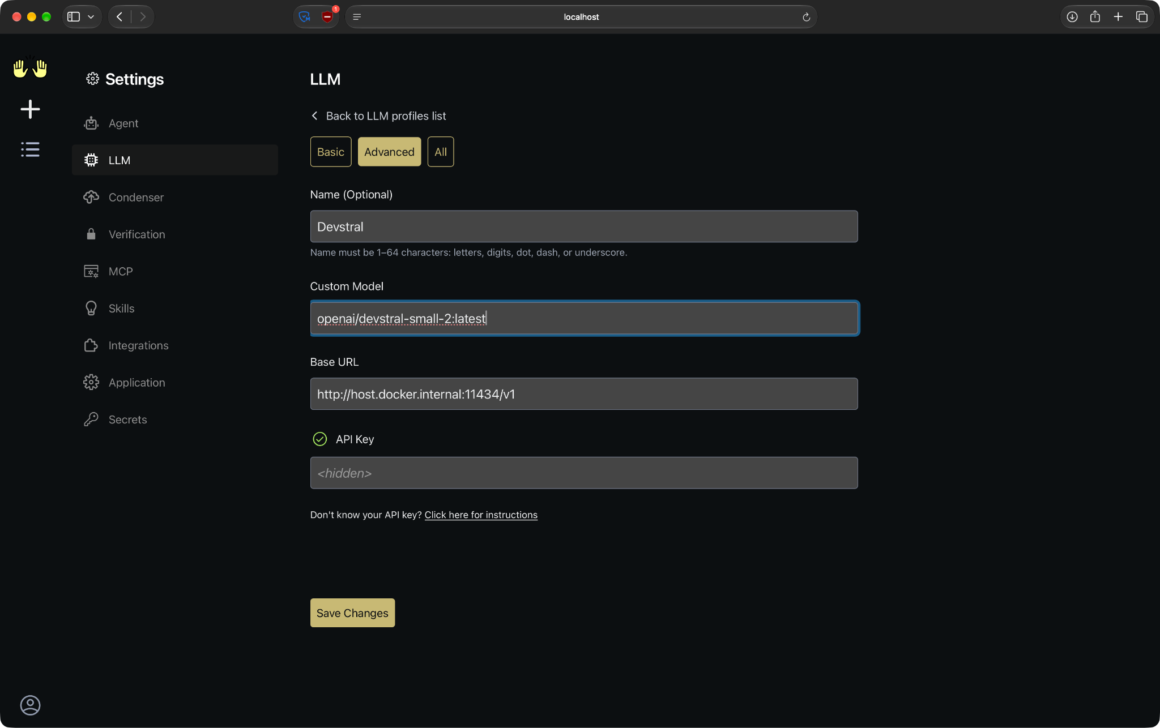1160x728 pixels.
Task: Click the Skills lightbulb icon
Action: (91, 309)
